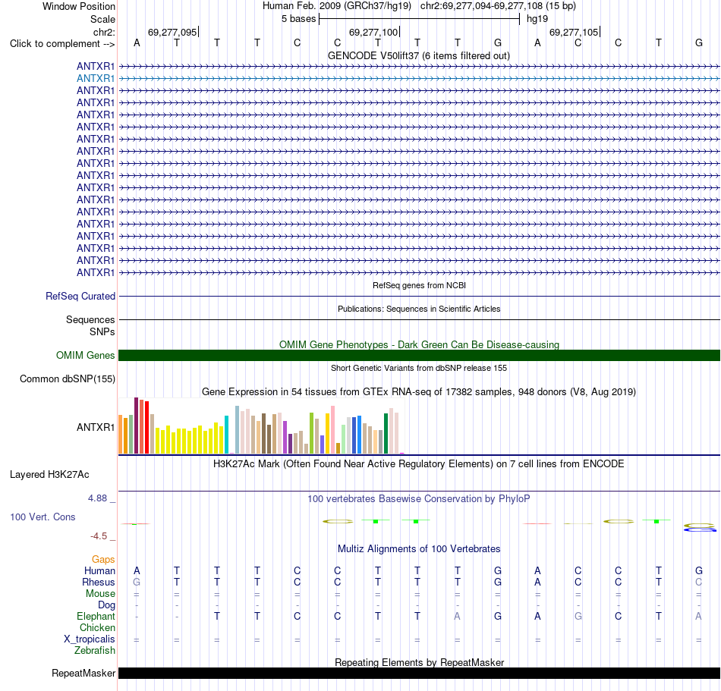Screen dimensions: 721x691
Task: Click 'Multiz Alignments of 100 Vertebrates' title
Action: [x=419, y=548]
